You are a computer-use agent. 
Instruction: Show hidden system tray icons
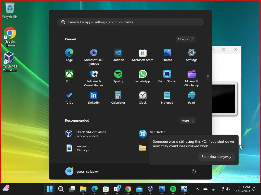[x=197, y=189]
